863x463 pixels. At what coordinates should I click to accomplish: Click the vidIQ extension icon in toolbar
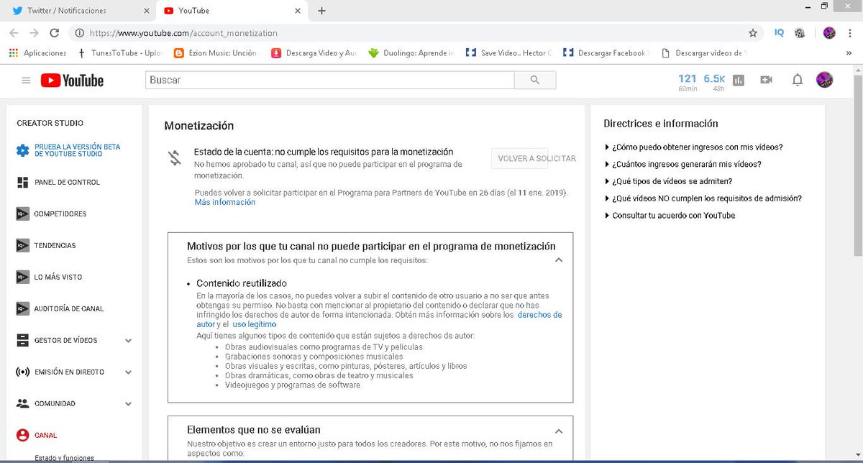(779, 33)
